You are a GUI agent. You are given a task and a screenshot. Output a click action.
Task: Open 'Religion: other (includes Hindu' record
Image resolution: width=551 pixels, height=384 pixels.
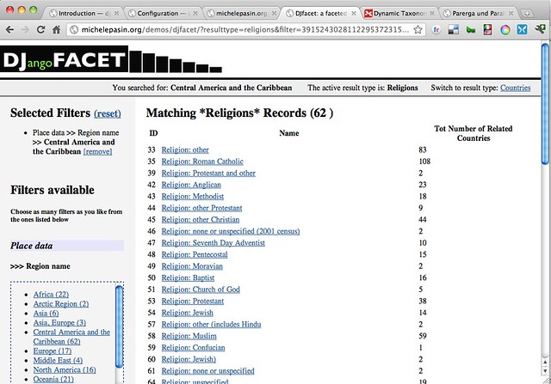211,325
